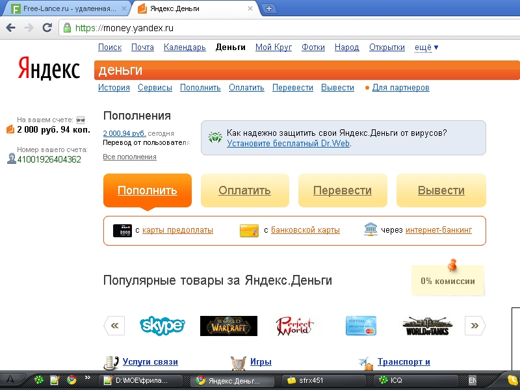Open Поиск in the top navigation

(x=110, y=47)
